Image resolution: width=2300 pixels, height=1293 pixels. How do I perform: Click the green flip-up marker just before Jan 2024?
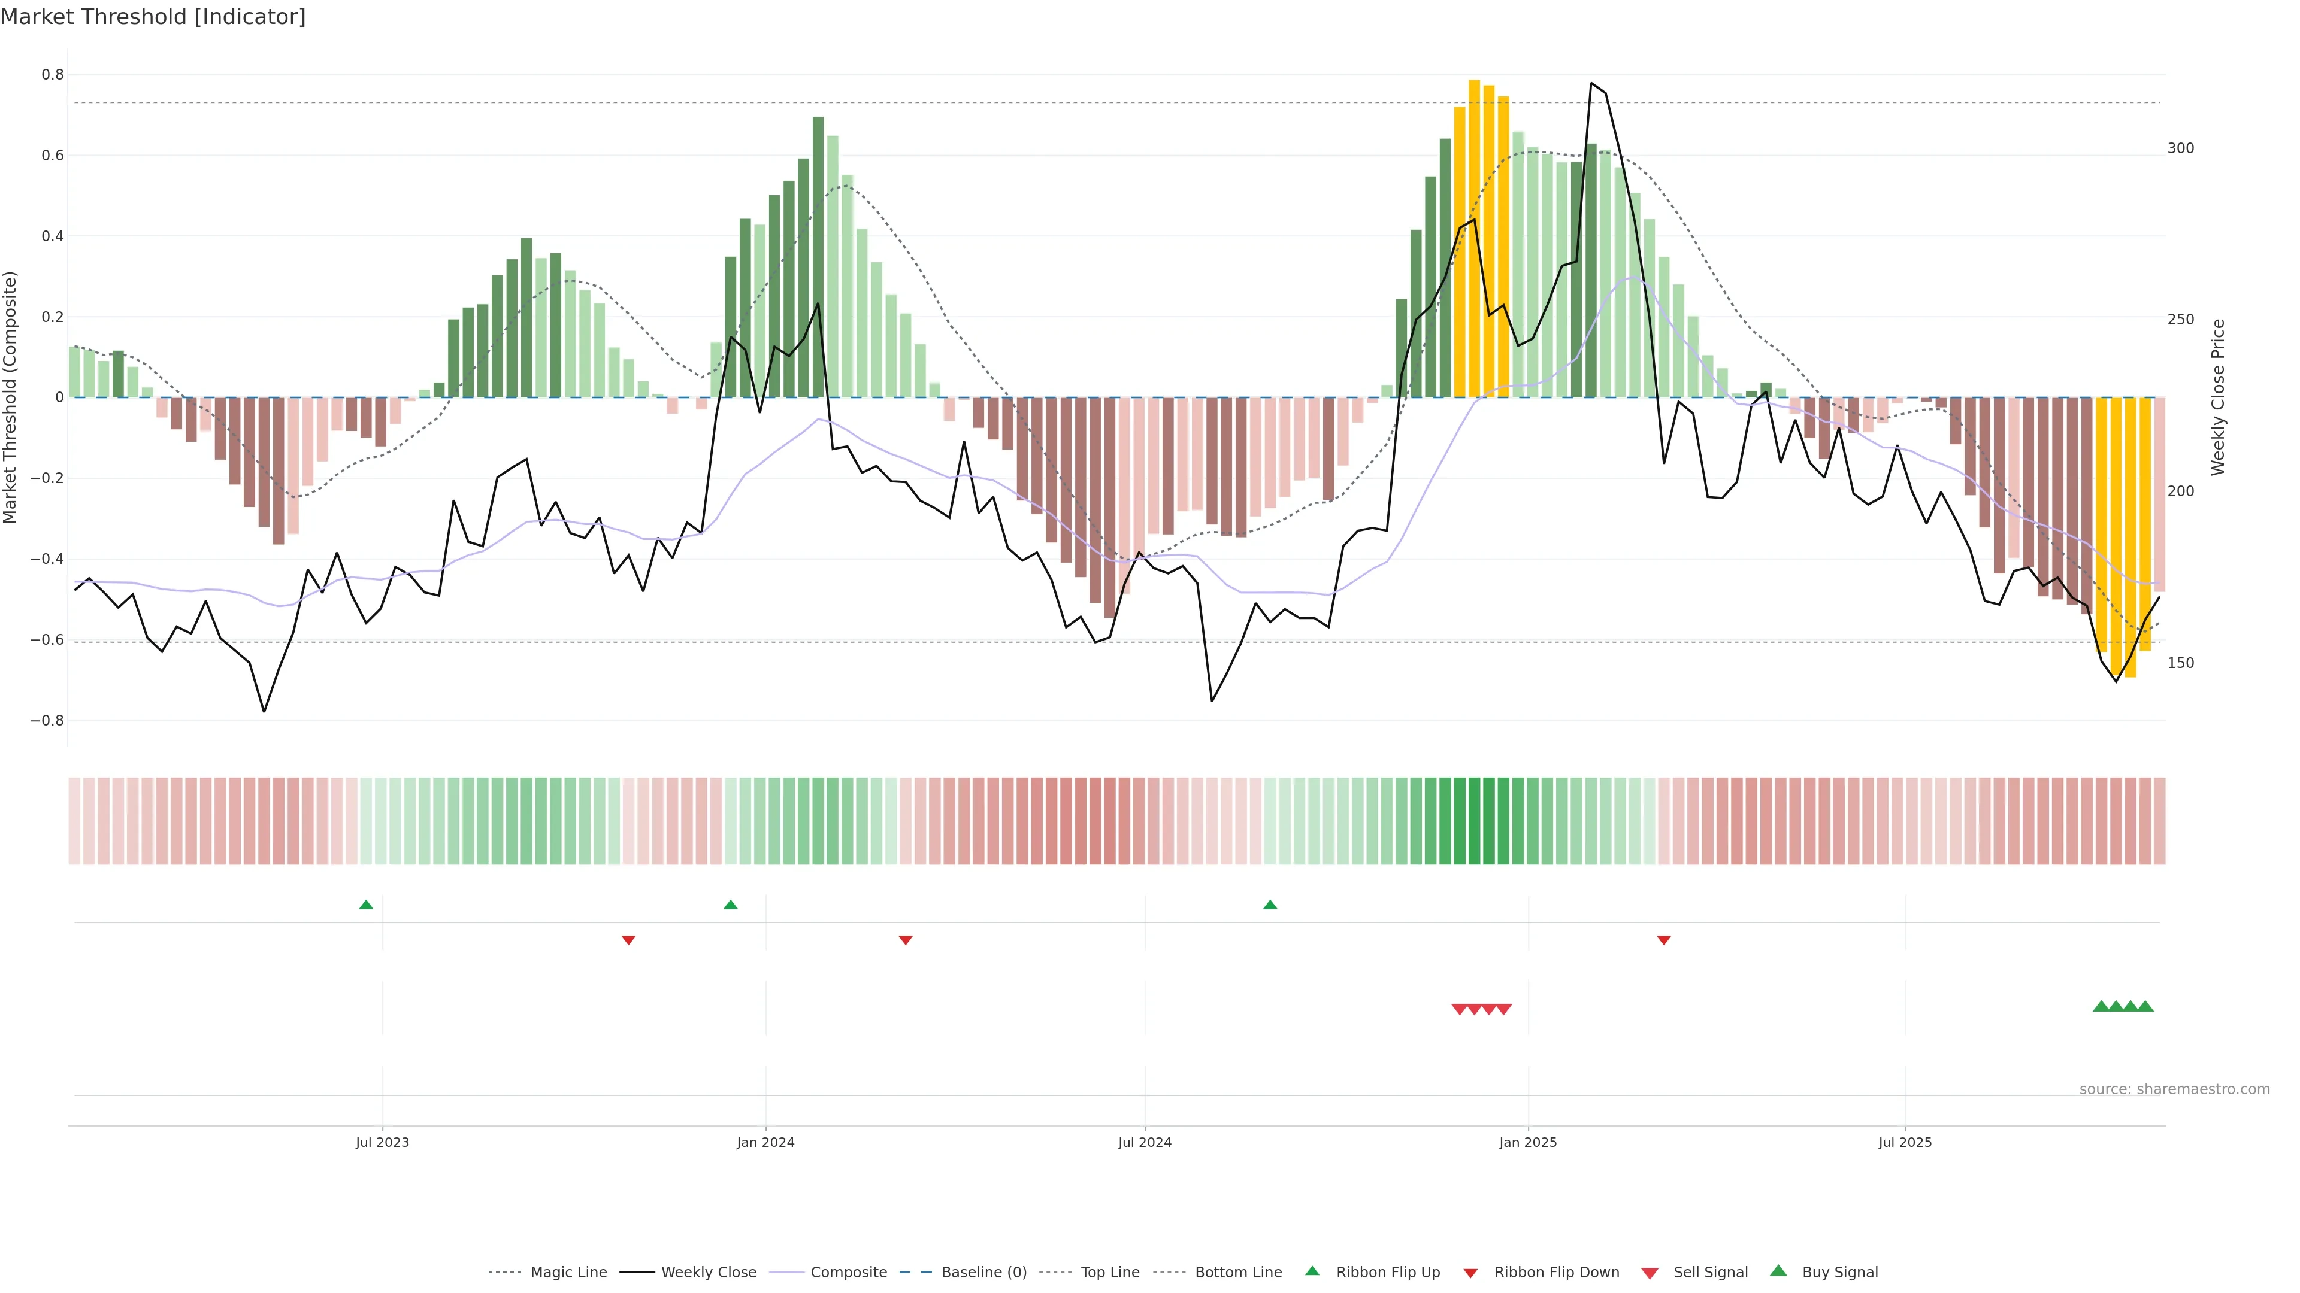(730, 905)
